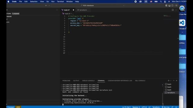Close the terminal panel
The height and width of the screenshot is (108, 193).
point(177,80)
